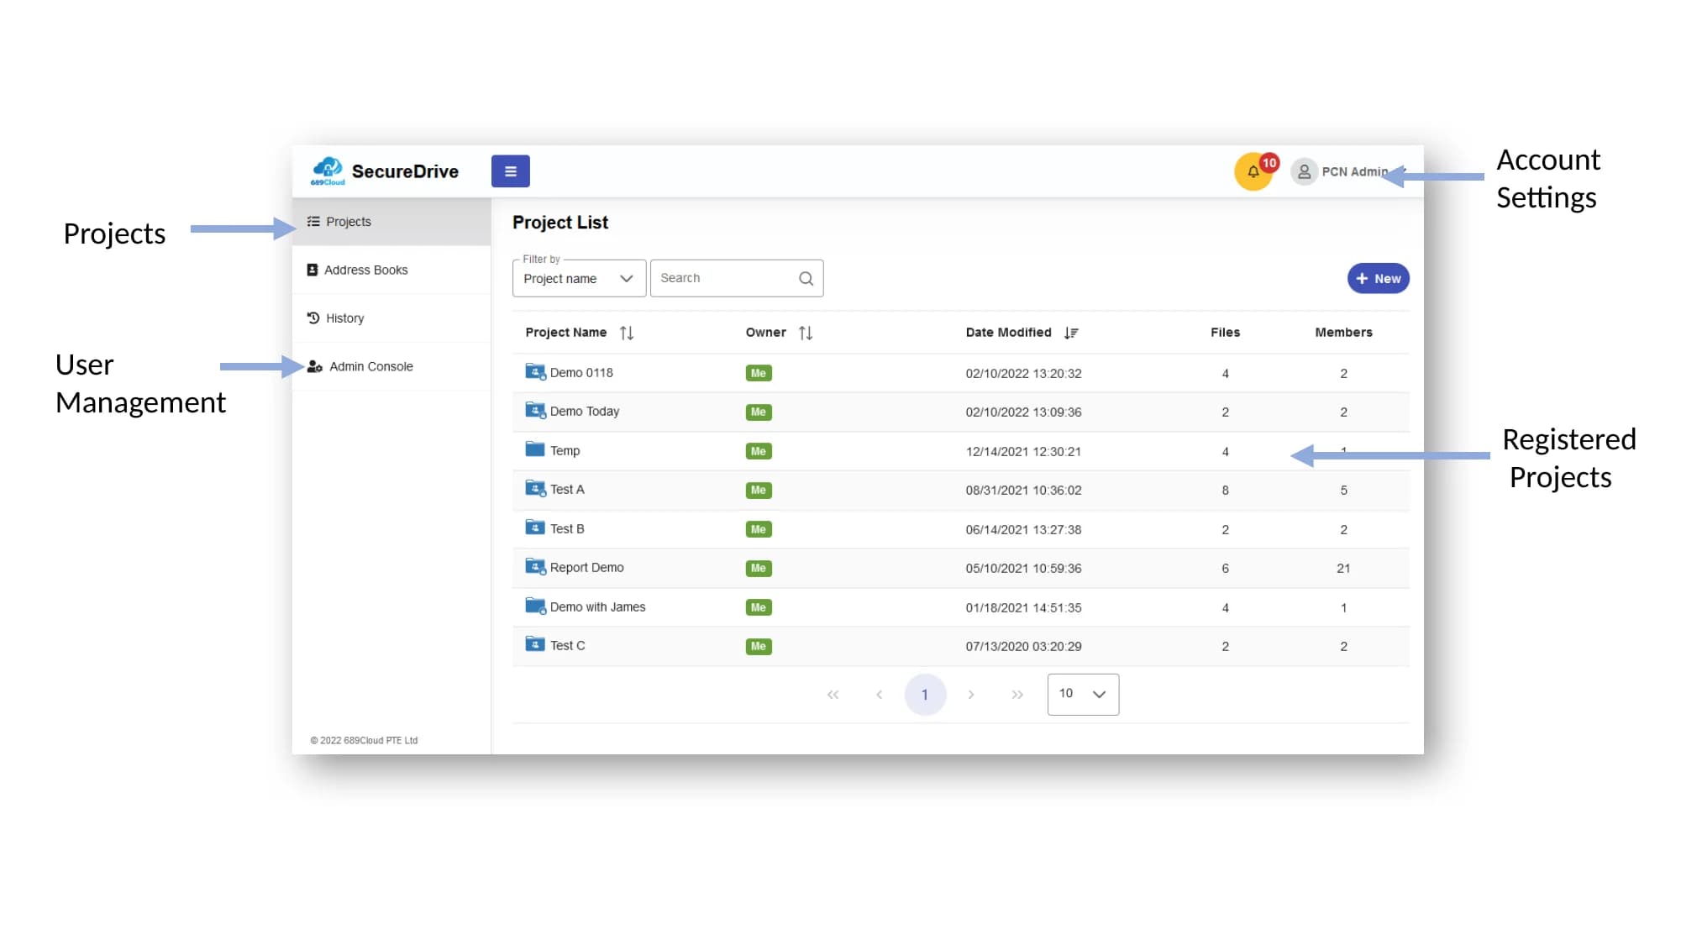Go to last page double-chevron
The height and width of the screenshot is (945, 1681).
[1017, 695]
